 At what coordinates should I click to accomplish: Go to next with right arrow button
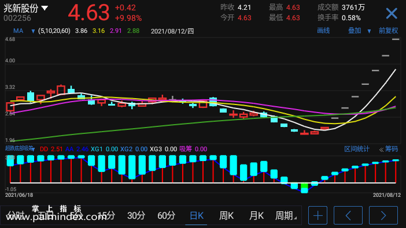(383, 215)
